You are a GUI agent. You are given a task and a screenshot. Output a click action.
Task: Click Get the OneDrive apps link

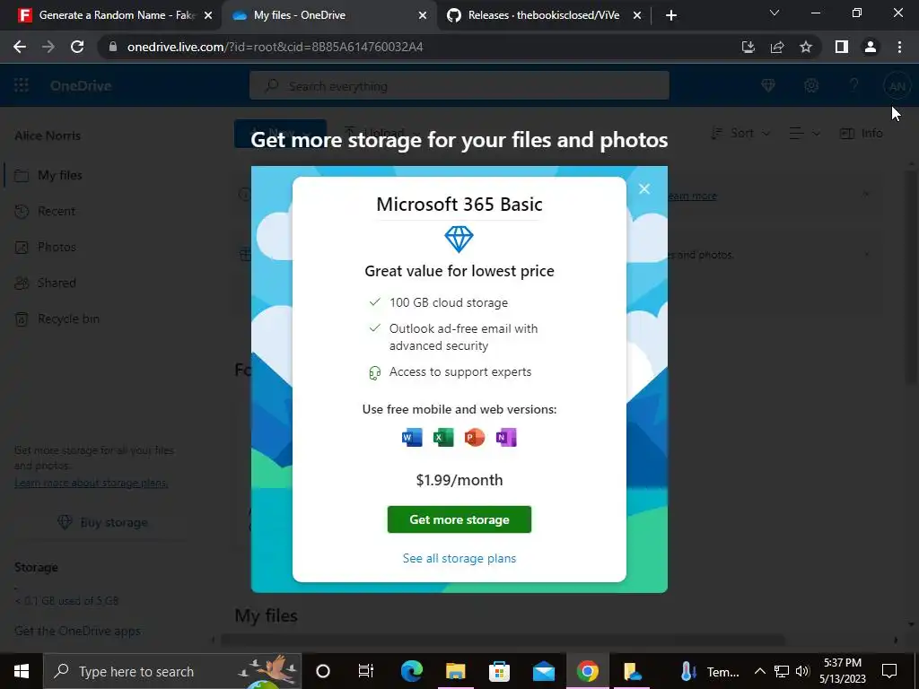coord(77,631)
